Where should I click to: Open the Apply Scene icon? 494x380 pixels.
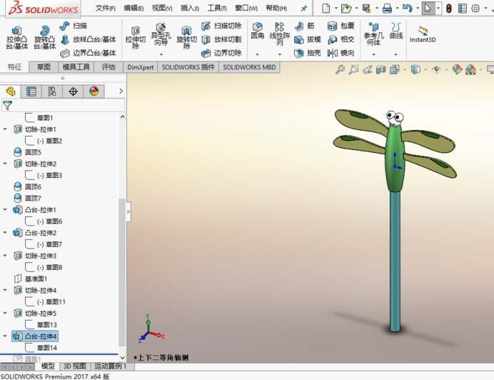[x=470, y=69]
